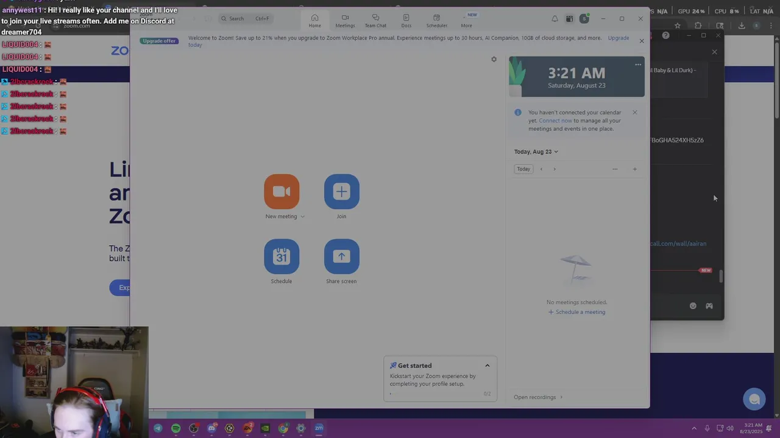Viewport: 780px width, 438px height.
Task: Click the Zoom Search field
Action: coord(245,18)
